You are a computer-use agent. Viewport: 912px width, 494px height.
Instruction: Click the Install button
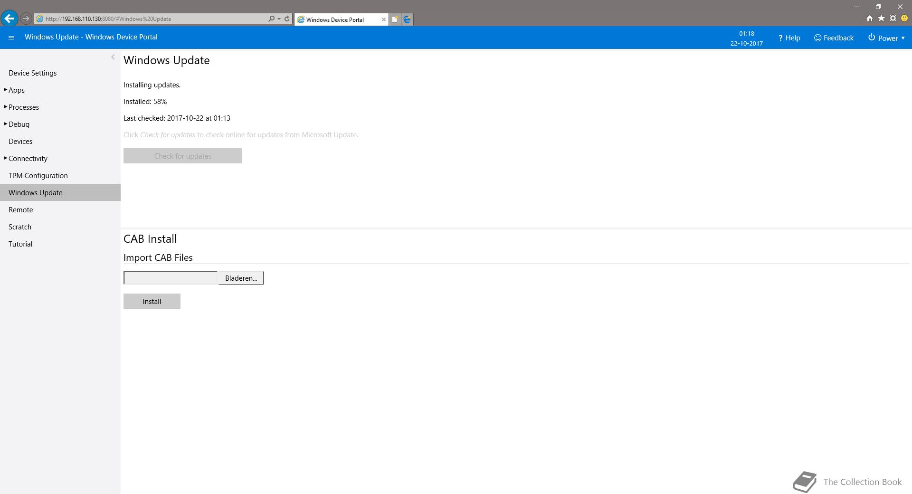152,301
